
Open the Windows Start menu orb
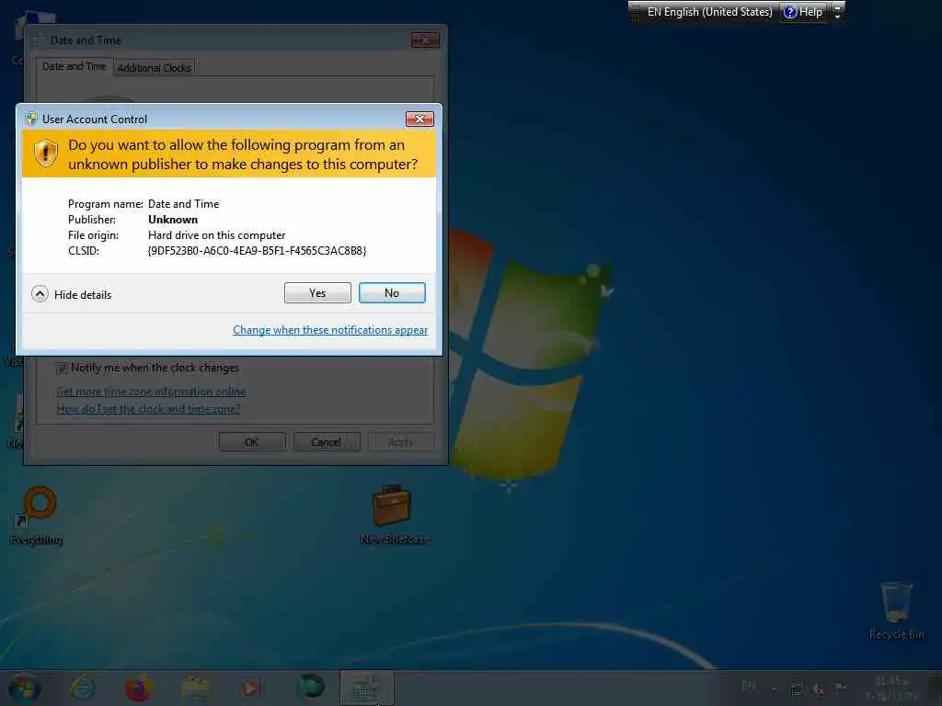(x=24, y=688)
